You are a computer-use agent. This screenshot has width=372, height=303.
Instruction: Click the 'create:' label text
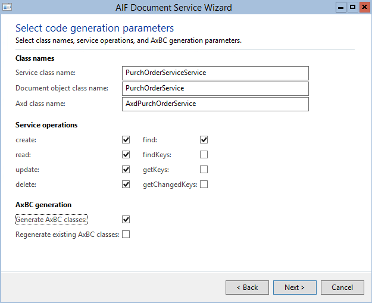point(26,140)
